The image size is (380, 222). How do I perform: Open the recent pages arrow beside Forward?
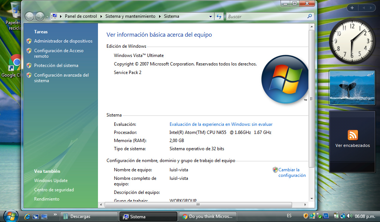pyautogui.click(x=47, y=17)
